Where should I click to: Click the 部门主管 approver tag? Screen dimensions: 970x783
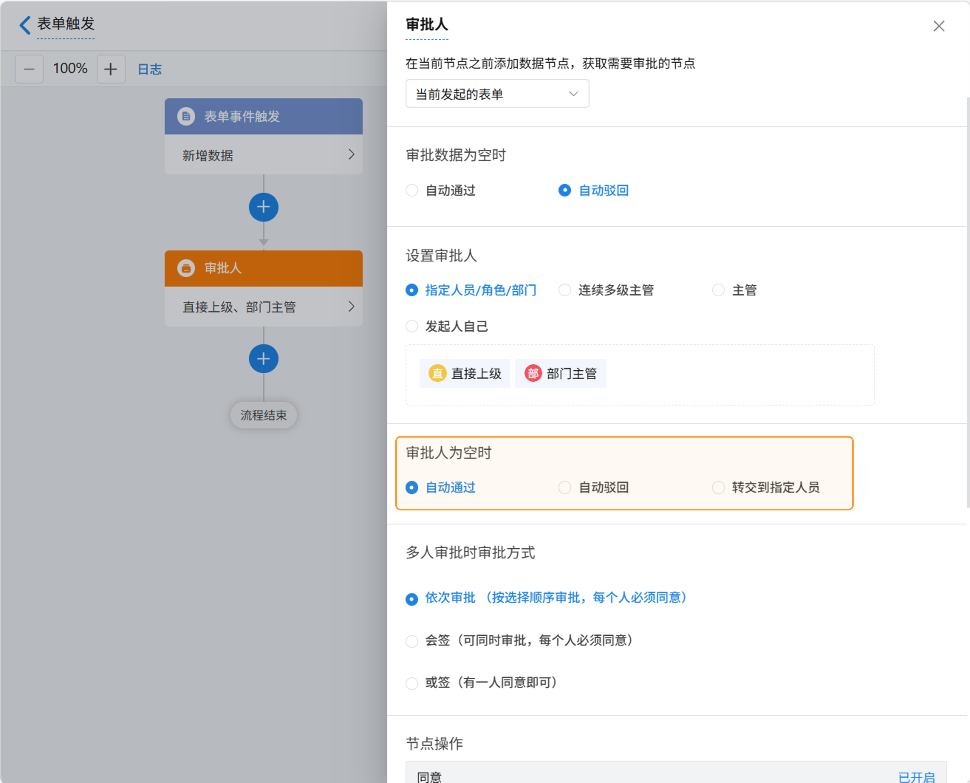click(x=561, y=373)
